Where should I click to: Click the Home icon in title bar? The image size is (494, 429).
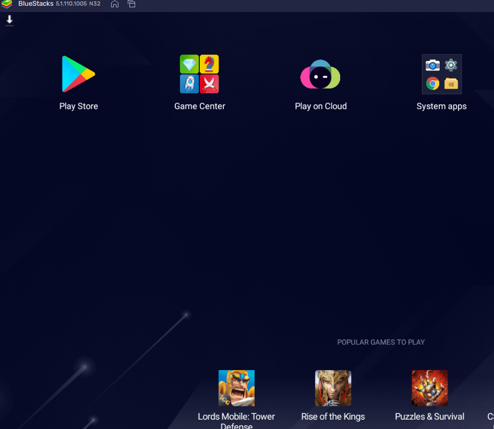(x=115, y=4)
